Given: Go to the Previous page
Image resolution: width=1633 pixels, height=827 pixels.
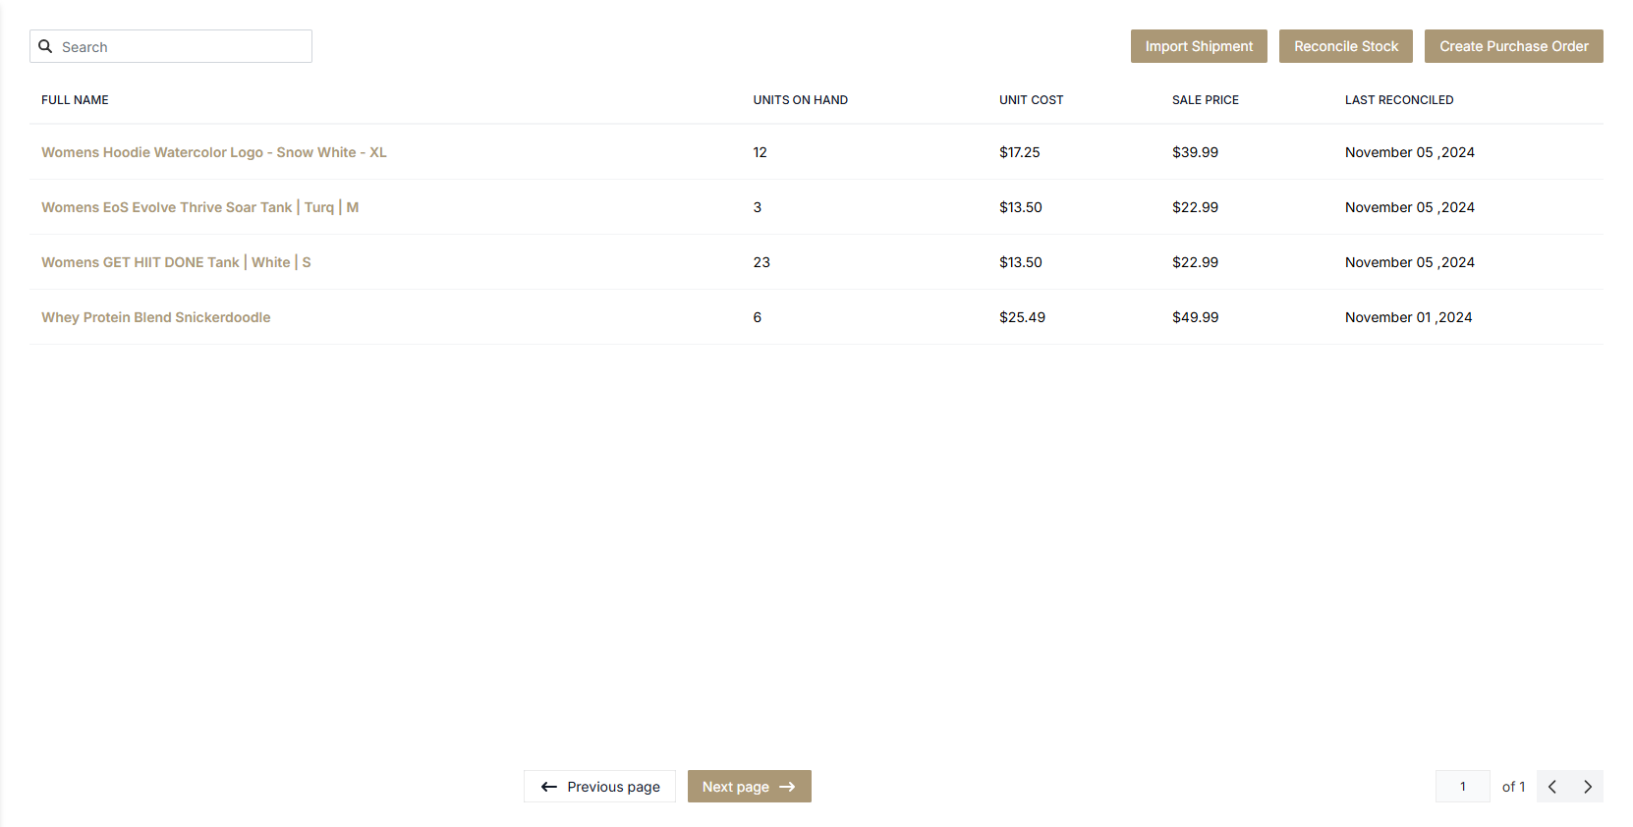Looking at the screenshot, I should (x=599, y=787).
